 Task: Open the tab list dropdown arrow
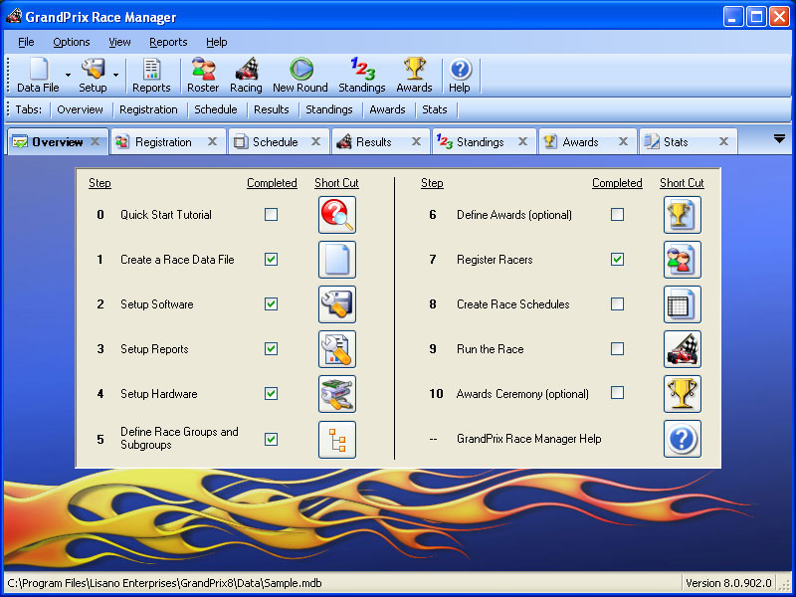[779, 139]
